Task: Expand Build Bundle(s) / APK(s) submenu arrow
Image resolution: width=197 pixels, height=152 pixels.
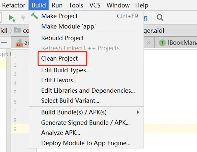Action: 138,112
